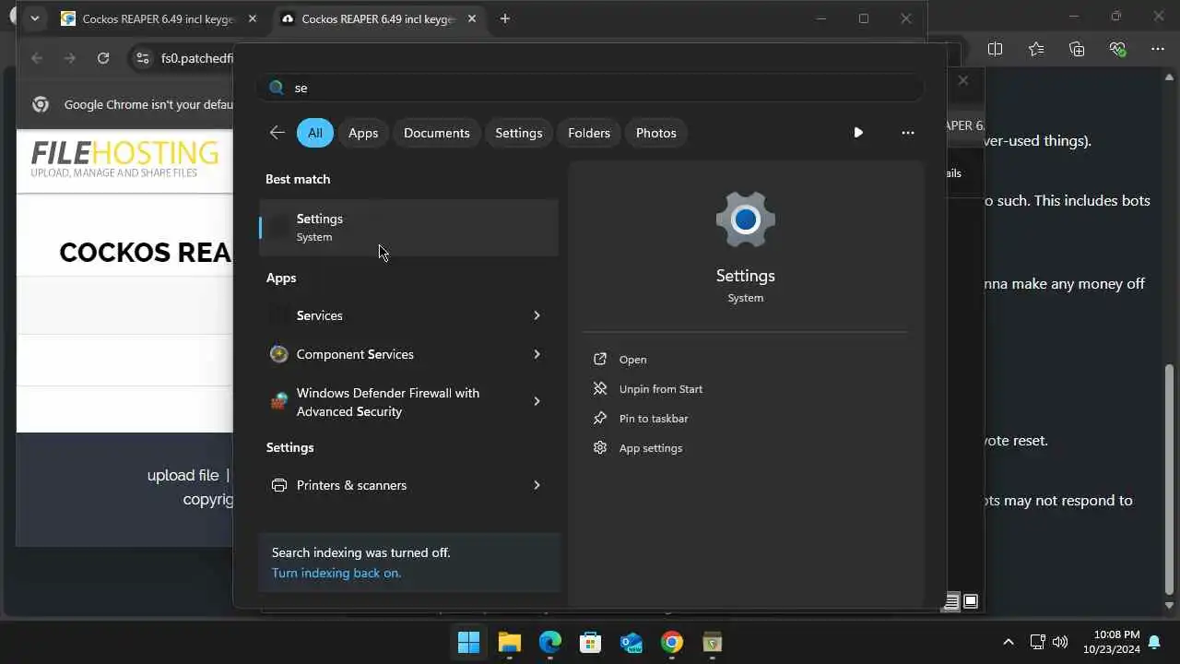1180x664 pixels.
Task: Click the upload file link on page
Action: (x=183, y=475)
